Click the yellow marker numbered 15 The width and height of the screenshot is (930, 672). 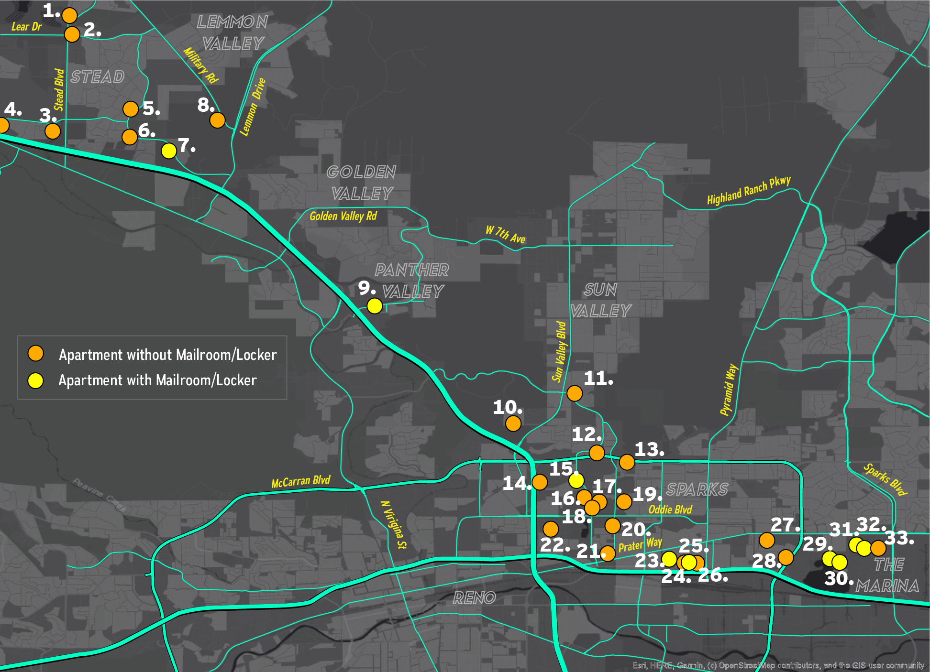[576, 480]
